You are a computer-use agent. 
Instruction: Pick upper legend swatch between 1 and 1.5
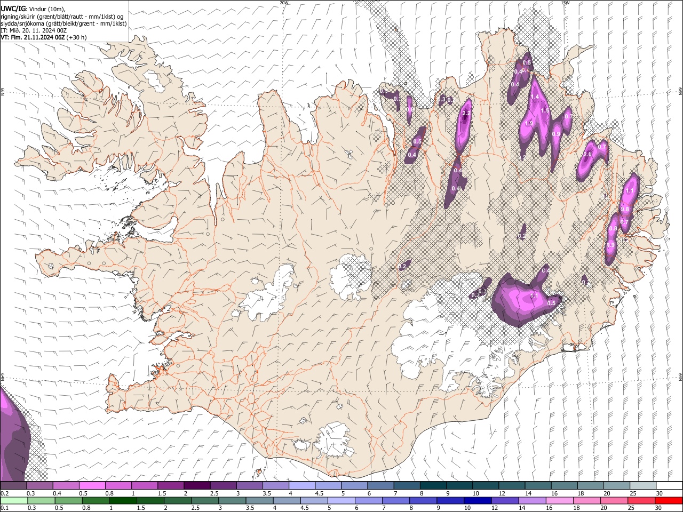[x=145, y=486]
